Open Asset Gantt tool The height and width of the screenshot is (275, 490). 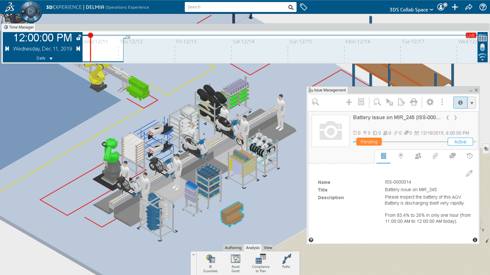point(235,264)
